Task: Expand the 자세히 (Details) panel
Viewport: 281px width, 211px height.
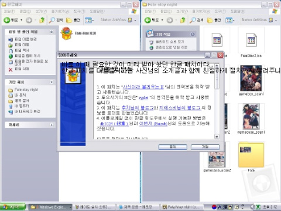Action: click(52, 125)
